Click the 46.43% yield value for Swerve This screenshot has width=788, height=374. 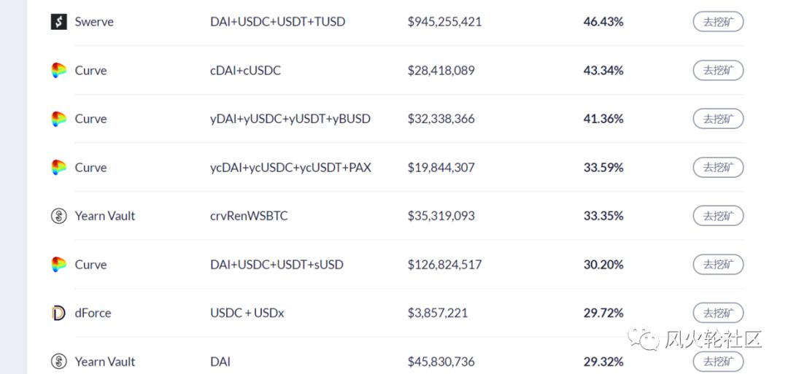[x=603, y=22]
